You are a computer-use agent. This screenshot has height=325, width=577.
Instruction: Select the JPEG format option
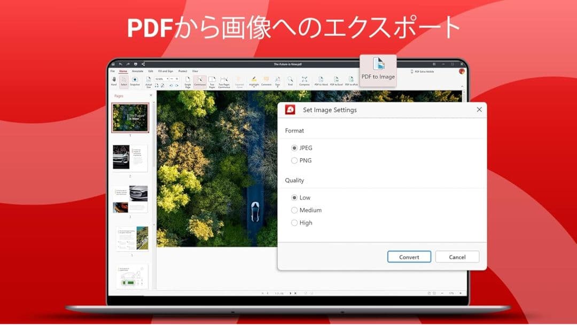[294, 148]
